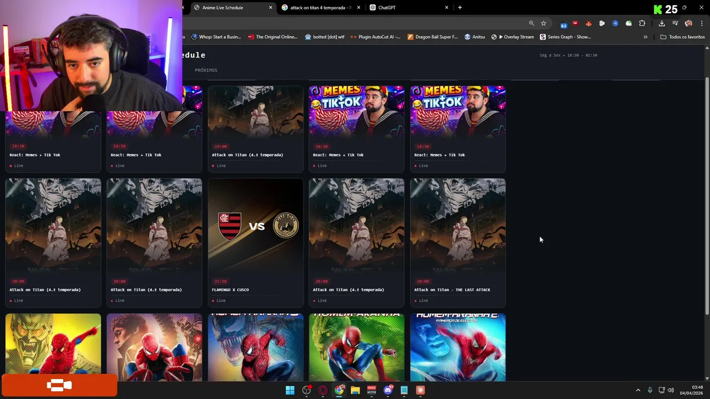The image size is (710, 399).
Task: Close the attack on titan 4 temporada tab
Action: 358,8
